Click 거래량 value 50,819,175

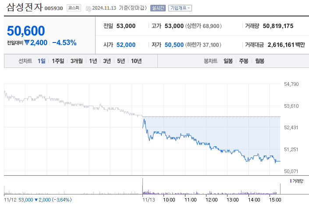(278, 26)
